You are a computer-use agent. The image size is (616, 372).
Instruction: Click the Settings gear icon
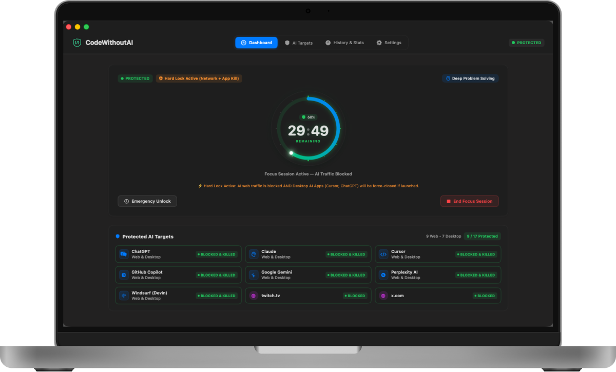tap(379, 43)
